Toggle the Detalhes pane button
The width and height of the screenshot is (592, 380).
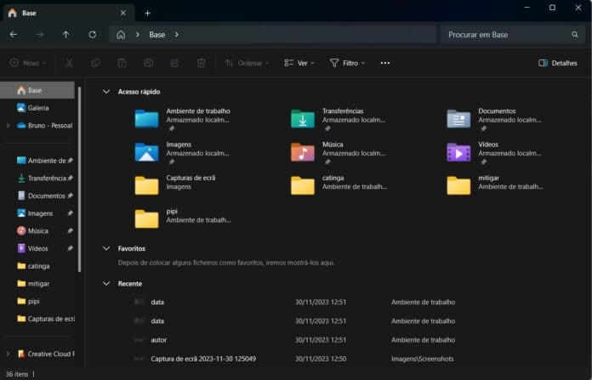(x=558, y=63)
